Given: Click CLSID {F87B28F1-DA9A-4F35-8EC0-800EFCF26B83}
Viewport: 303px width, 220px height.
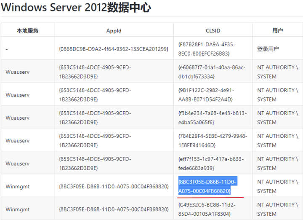Looking at the screenshot, I should pyautogui.click(x=207, y=49).
